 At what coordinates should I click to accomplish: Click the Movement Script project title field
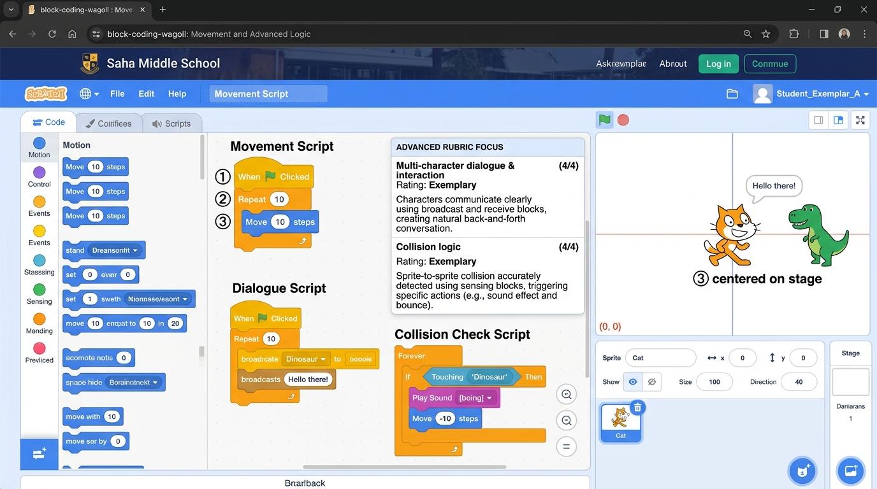[x=268, y=94]
